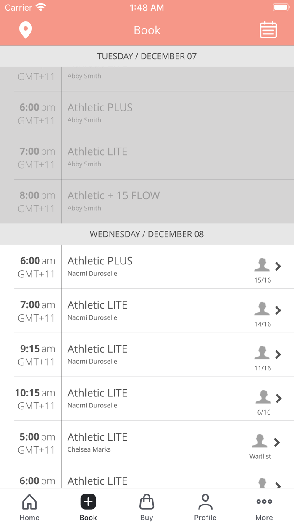Open the calendar view icon
Viewport: 294px width, 523px height.
click(x=268, y=30)
